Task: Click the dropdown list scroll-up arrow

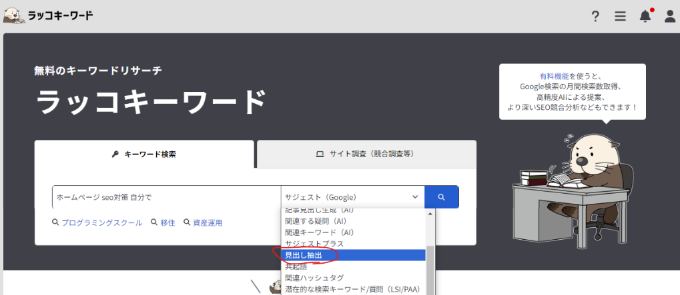Action: tap(430, 214)
